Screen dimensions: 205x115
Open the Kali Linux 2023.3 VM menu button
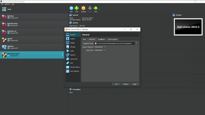coord(63,55)
